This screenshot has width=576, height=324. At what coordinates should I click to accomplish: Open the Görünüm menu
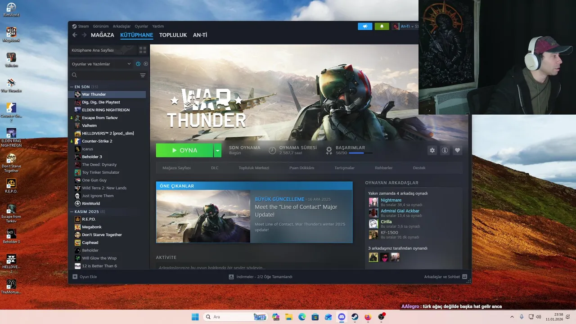pos(101,26)
